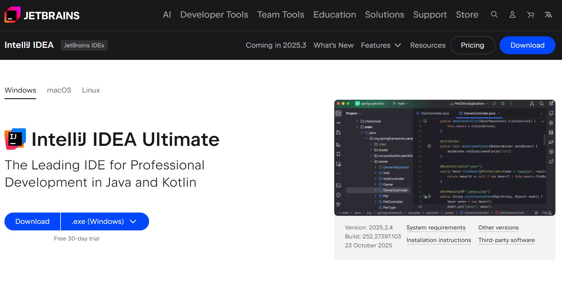
Task: Select OwnerController in project tree
Action: (378, 190)
